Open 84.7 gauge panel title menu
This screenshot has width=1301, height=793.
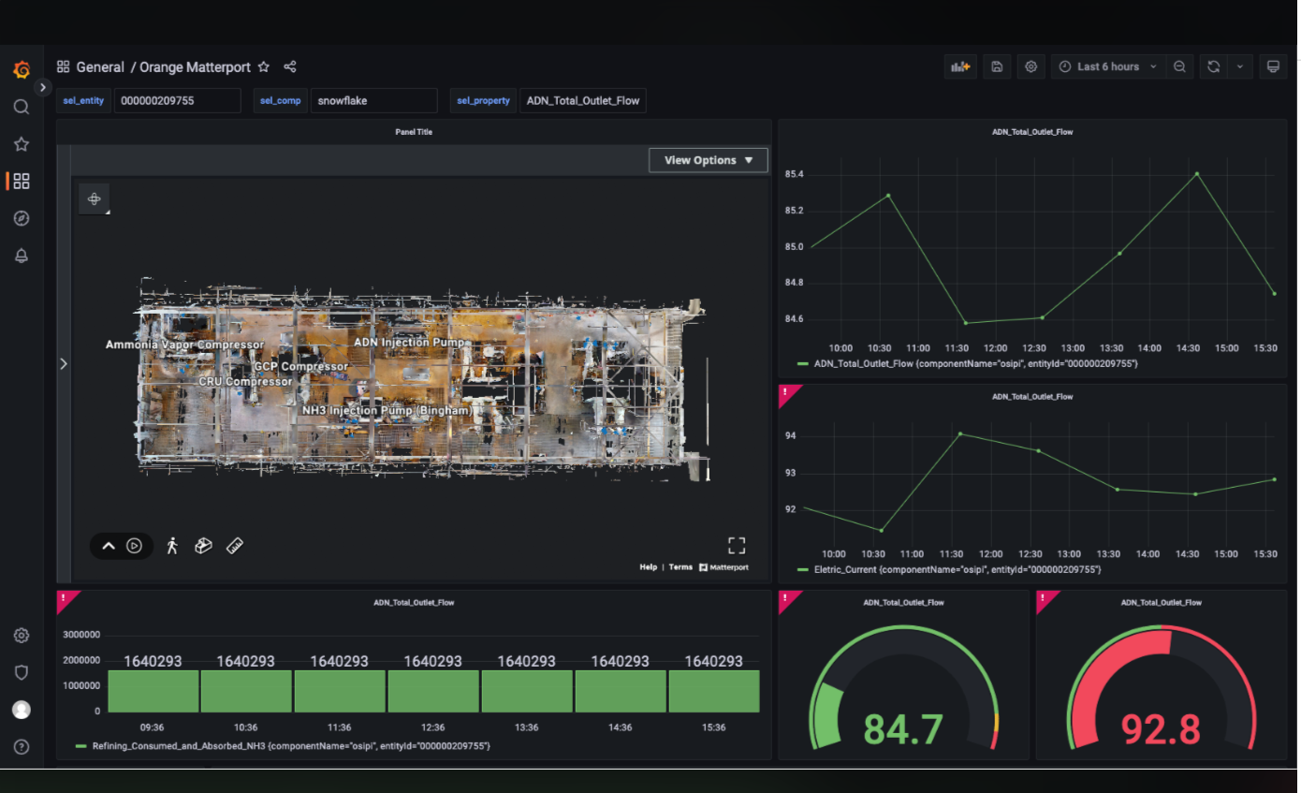pos(903,603)
